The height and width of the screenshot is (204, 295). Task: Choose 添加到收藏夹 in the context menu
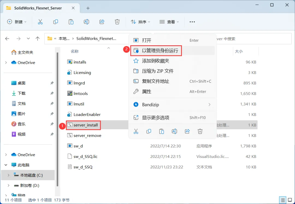pos(173,61)
